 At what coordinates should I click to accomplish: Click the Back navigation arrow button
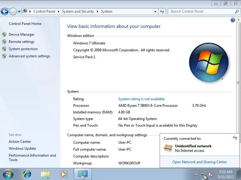click(x=5, y=11)
